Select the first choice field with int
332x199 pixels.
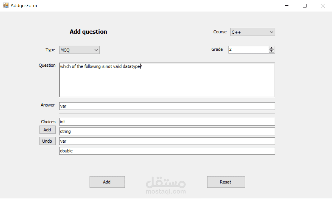point(167,122)
